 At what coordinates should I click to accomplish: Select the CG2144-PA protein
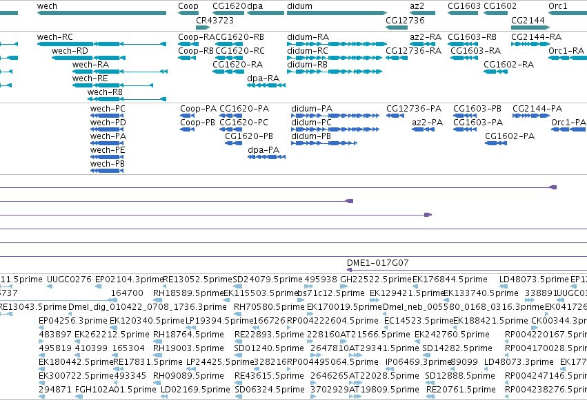pyautogui.click(x=531, y=116)
